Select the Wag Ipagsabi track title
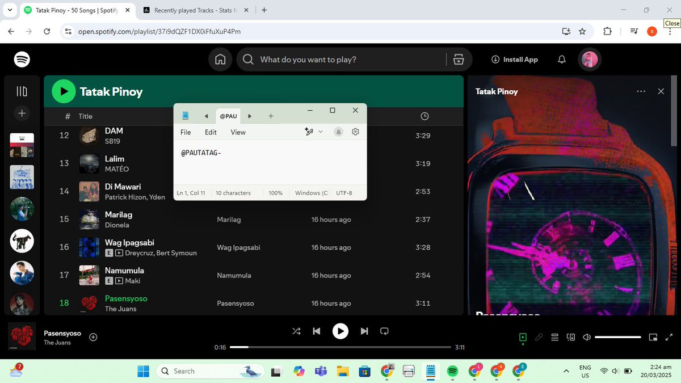 tap(129, 242)
